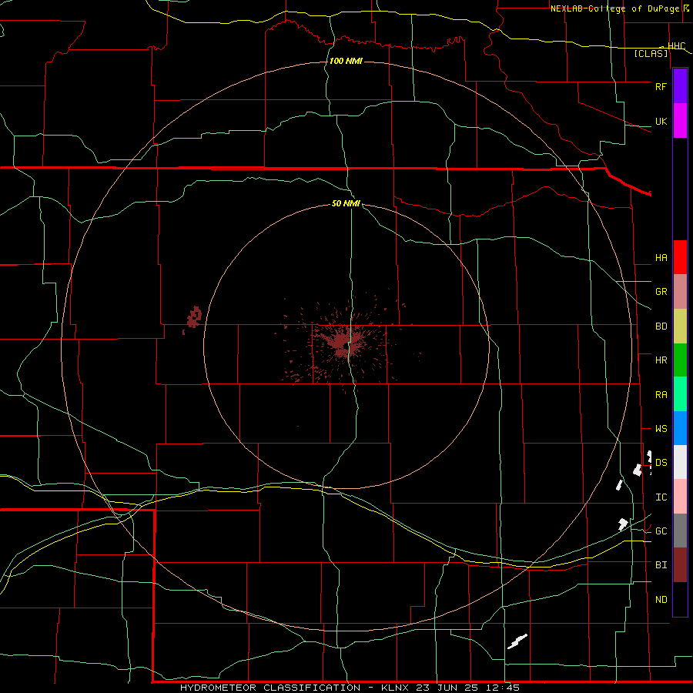The height and width of the screenshot is (693, 693).
Task: Click the BI brown legend swatch
Action: 680,565
